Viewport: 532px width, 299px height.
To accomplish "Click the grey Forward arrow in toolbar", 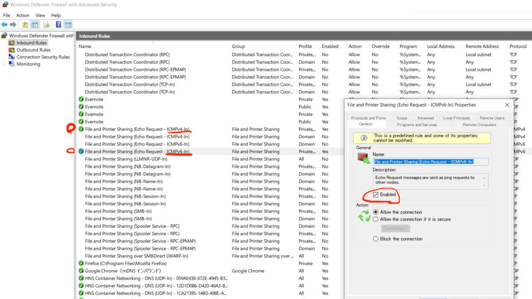I will click(x=13, y=25).
